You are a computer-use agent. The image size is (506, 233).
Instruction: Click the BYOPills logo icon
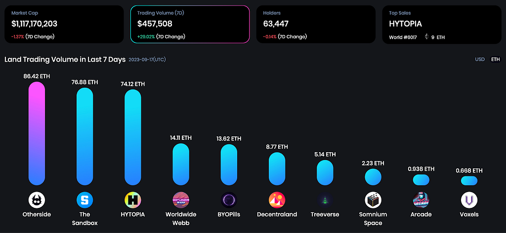coord(229,200)
